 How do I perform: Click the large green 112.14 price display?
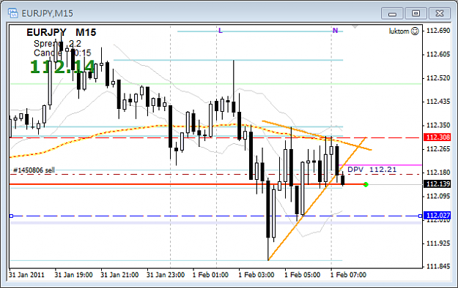(x=63, y=67)
